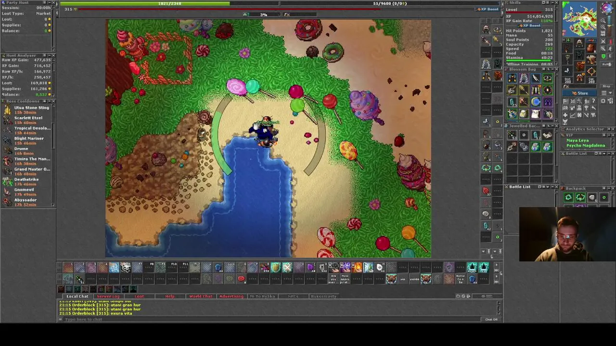Click the Skills panel scrollbar

[x=557, y=36]
